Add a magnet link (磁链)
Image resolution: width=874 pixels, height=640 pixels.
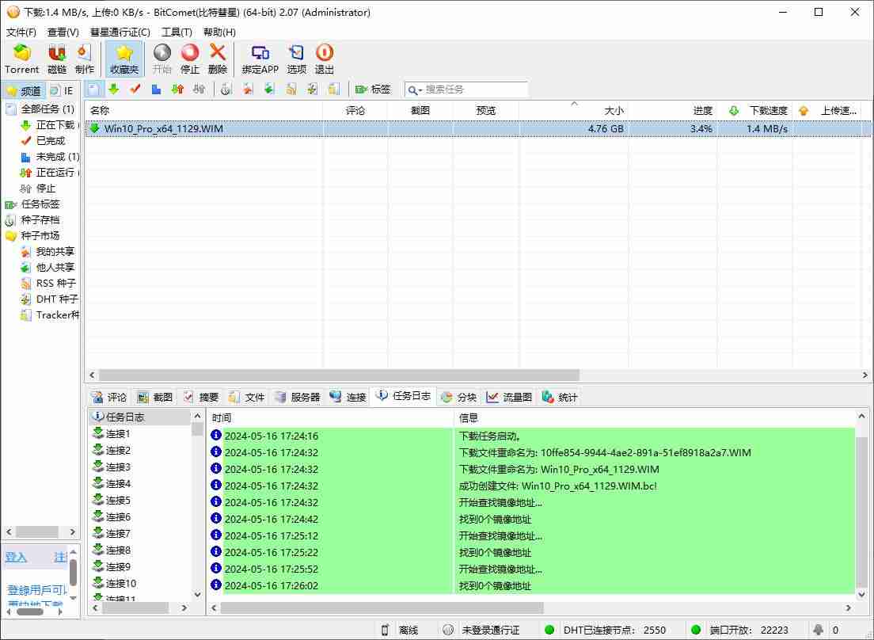point(57,59)
